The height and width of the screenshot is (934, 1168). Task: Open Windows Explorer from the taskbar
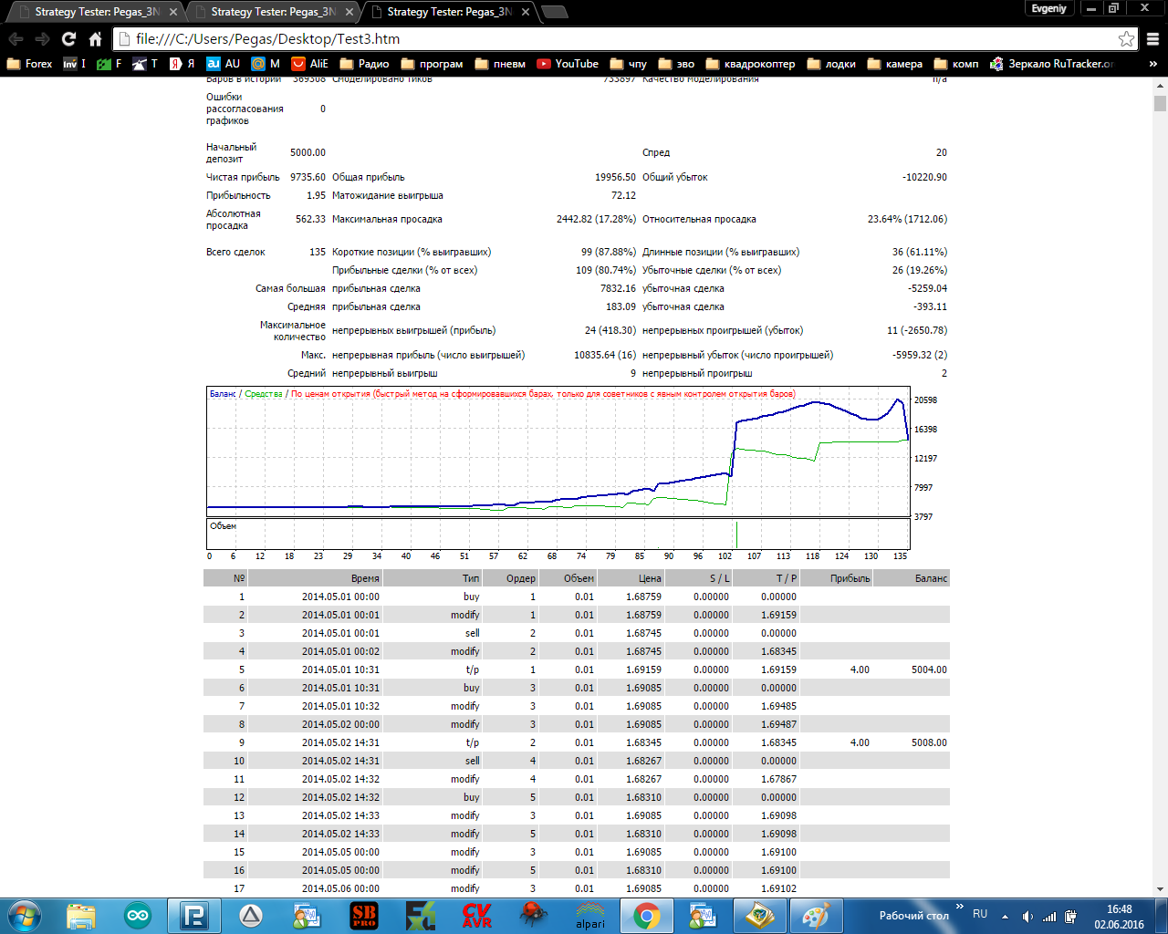(x=81, y=916)
